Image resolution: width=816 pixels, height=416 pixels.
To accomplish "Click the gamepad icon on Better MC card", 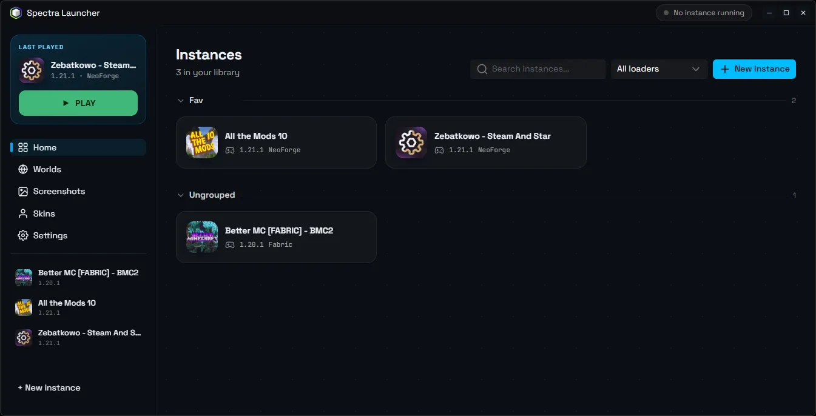I will tap(230, 244).
